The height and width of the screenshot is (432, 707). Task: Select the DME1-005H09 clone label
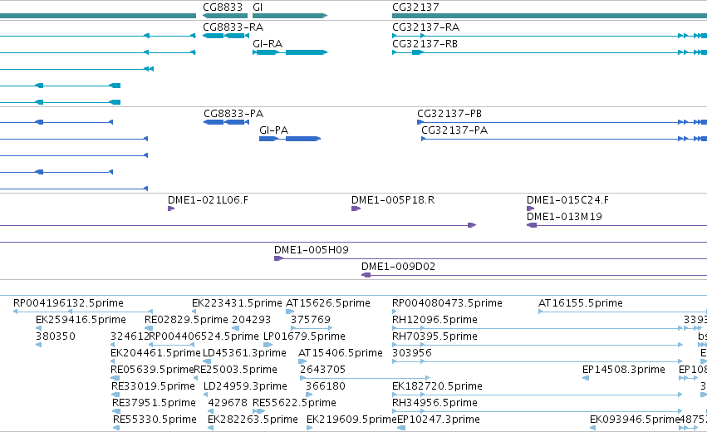[x=311, y=250]
